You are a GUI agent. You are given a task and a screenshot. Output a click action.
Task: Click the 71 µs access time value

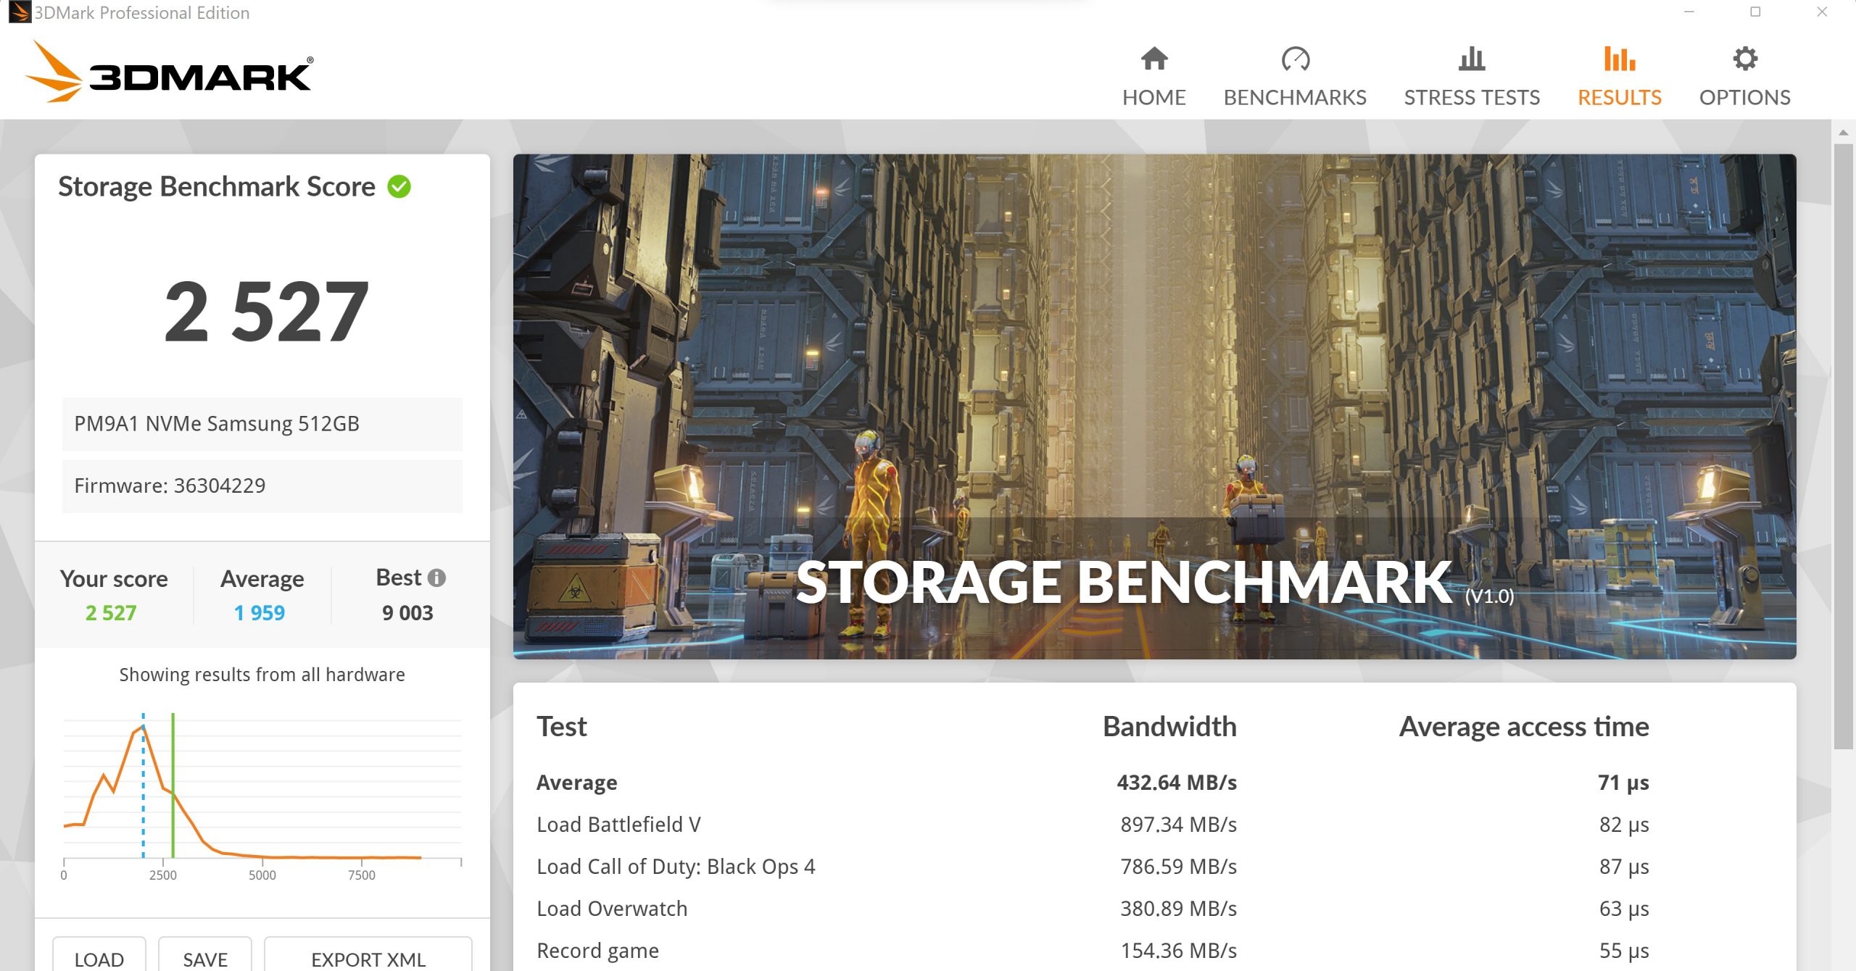[x=1623, y=783]
